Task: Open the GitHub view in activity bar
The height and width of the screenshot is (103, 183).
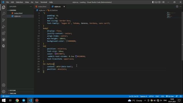Action: pos(4,39)
